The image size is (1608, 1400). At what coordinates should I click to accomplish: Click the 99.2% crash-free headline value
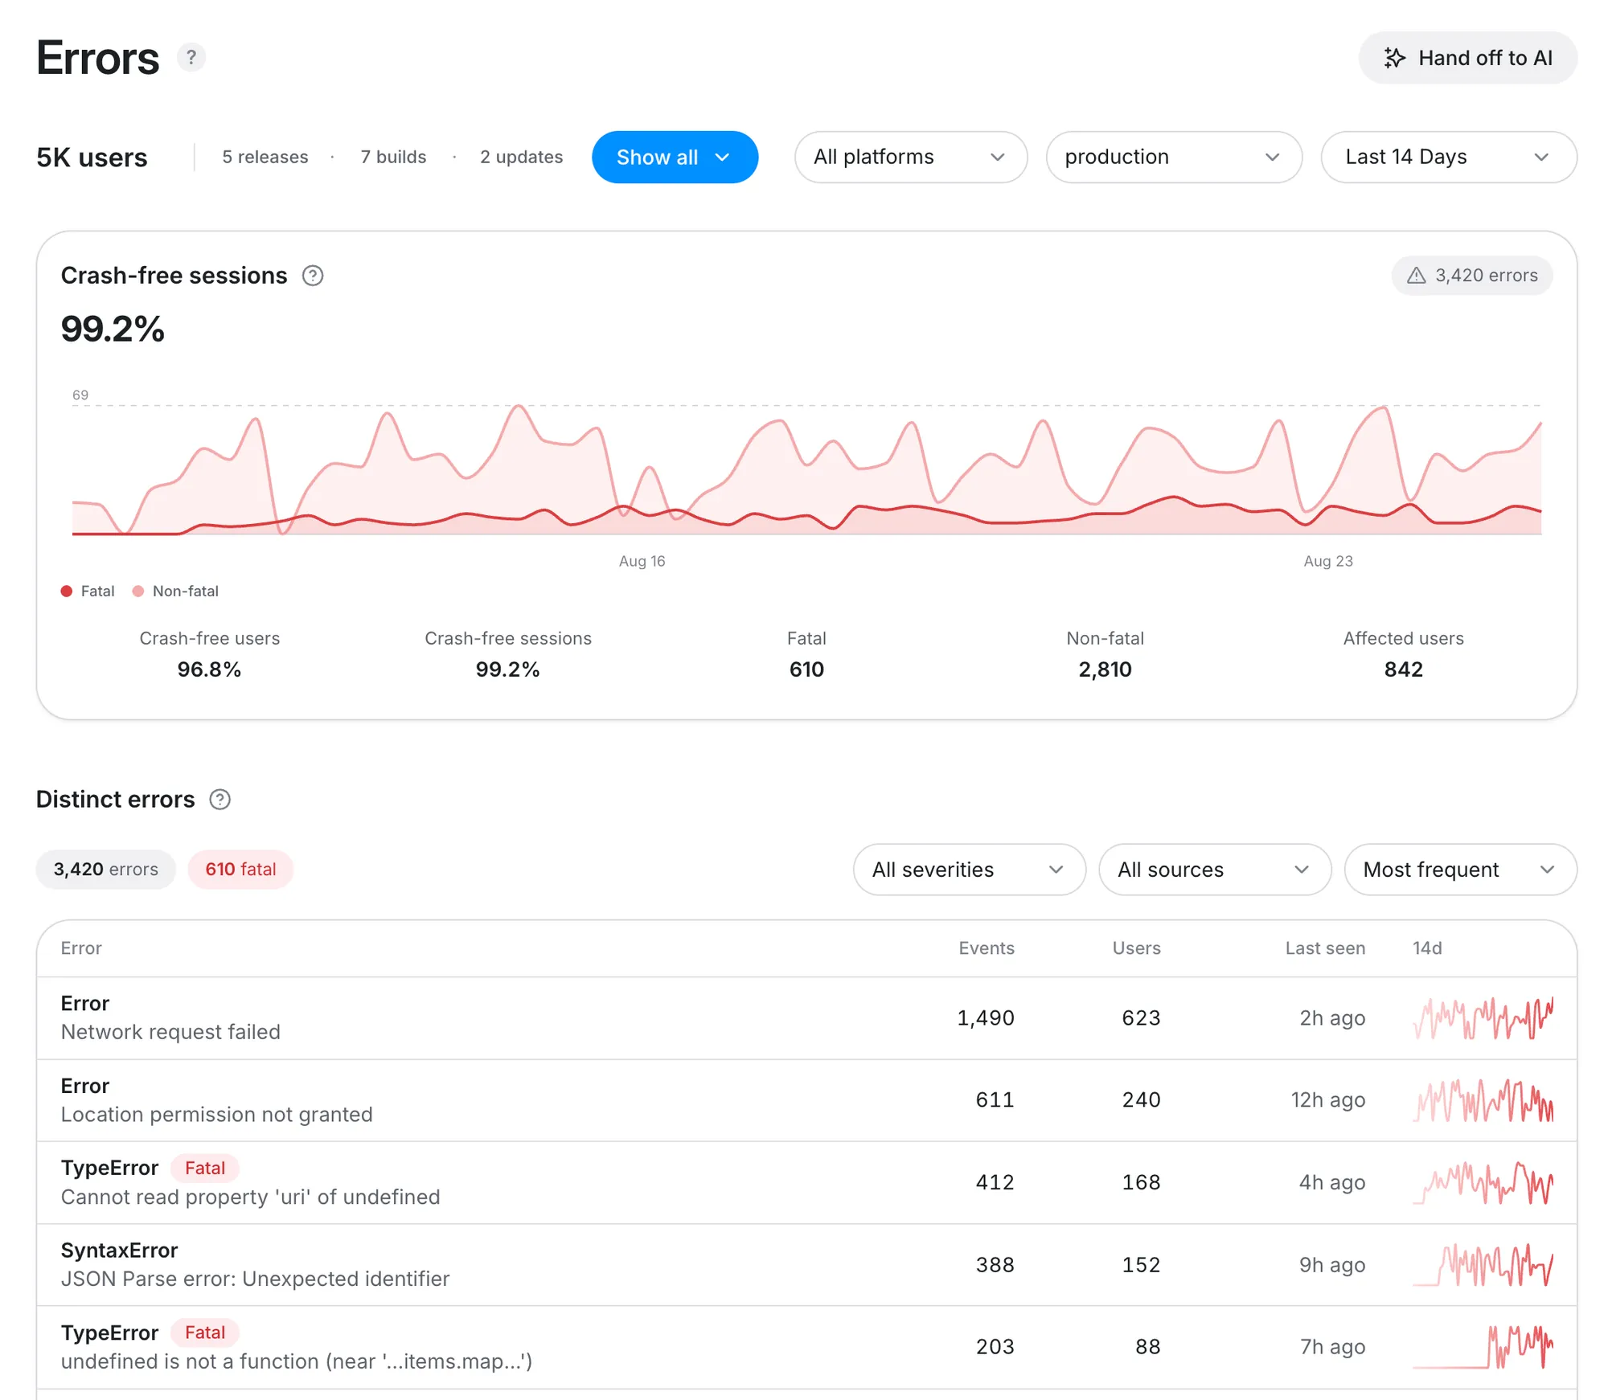[x=113, y=330]
